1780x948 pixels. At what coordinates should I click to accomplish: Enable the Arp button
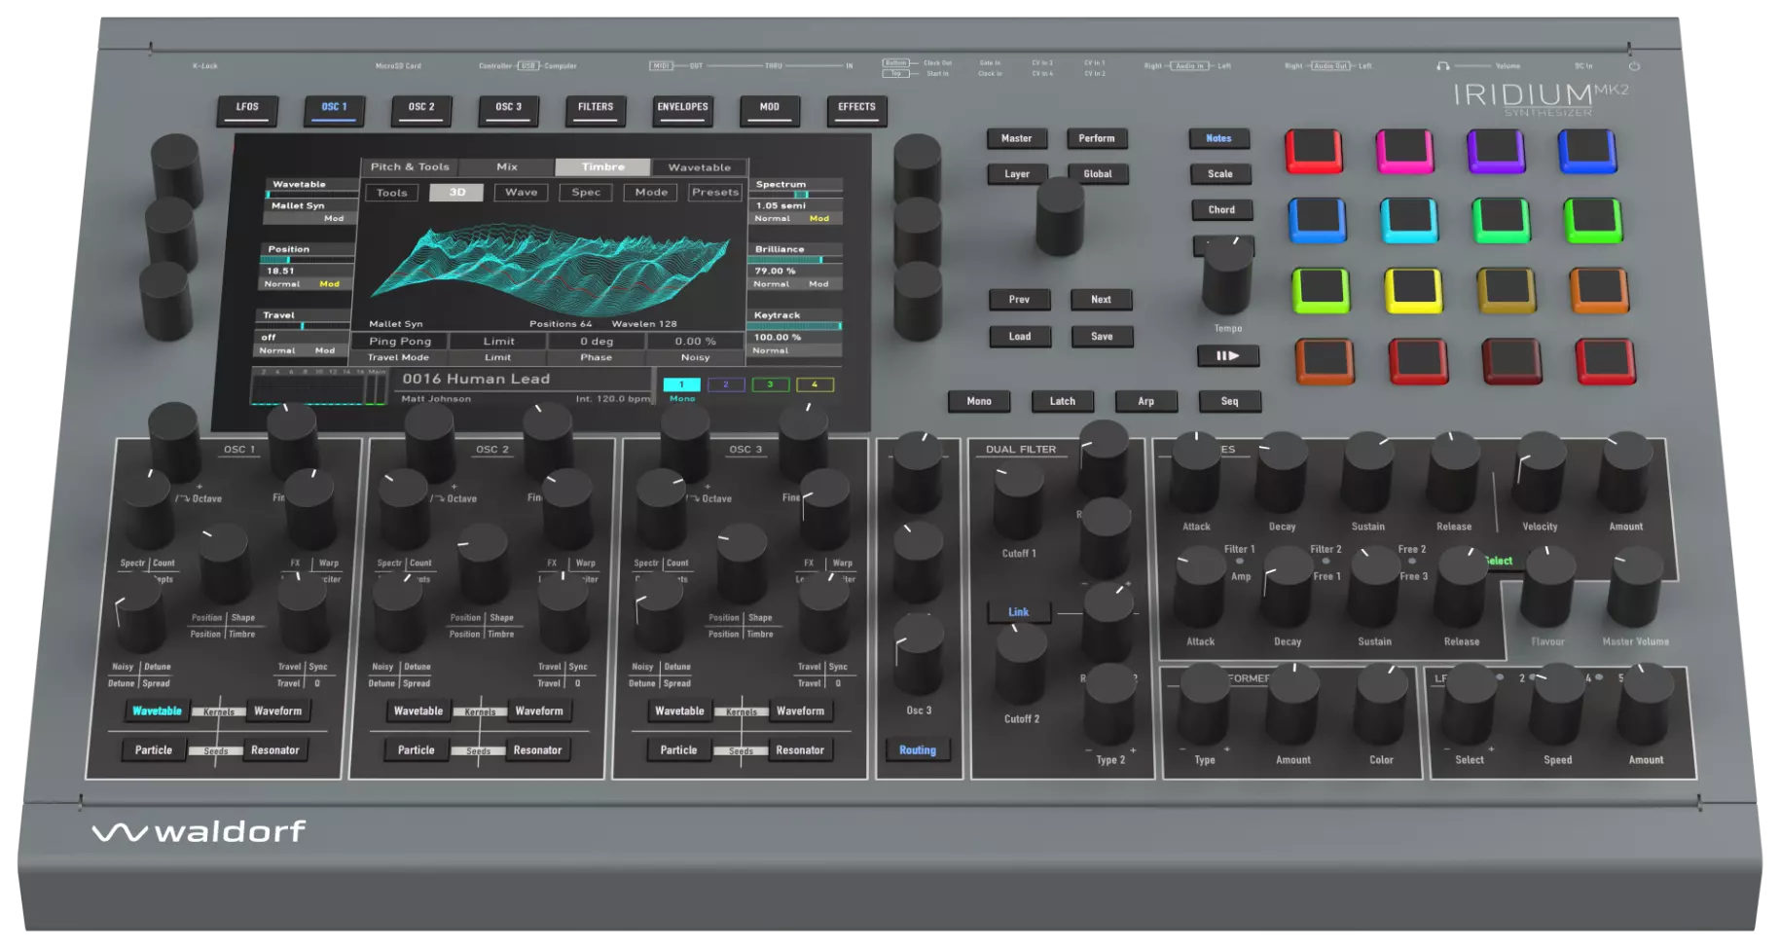(1146, 401)
